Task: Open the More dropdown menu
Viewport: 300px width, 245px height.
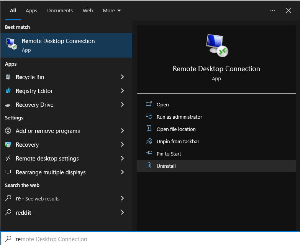Action: coord(112,10)
